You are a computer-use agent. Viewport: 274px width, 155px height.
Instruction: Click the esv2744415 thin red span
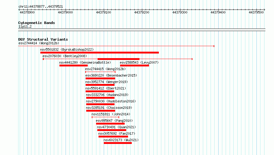[100, 72]
